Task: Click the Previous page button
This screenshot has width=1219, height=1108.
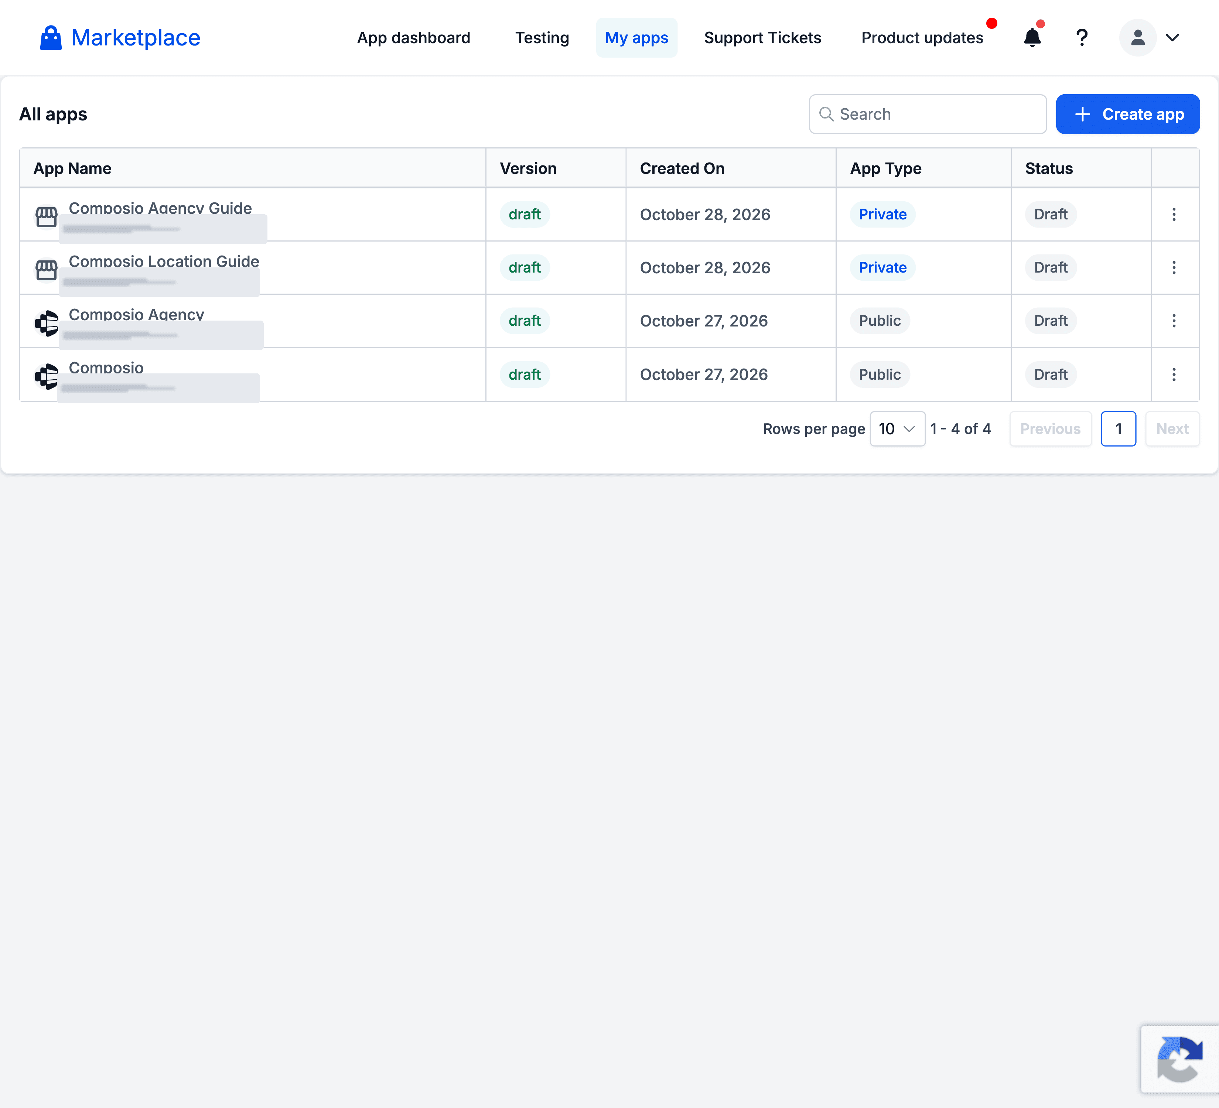Action: (x=1050, y=428)
